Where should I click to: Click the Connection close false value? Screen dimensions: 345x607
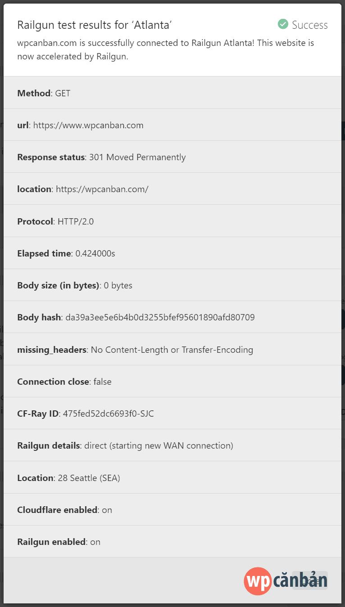click(x=102, y=381)
